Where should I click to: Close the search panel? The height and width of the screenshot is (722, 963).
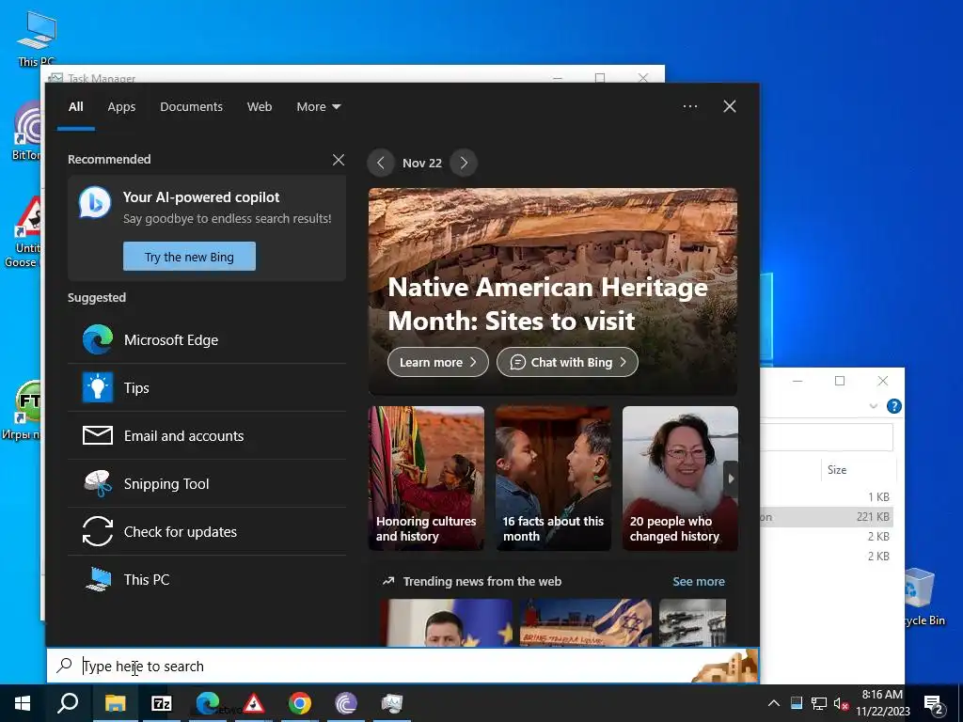tap(730, 106)
